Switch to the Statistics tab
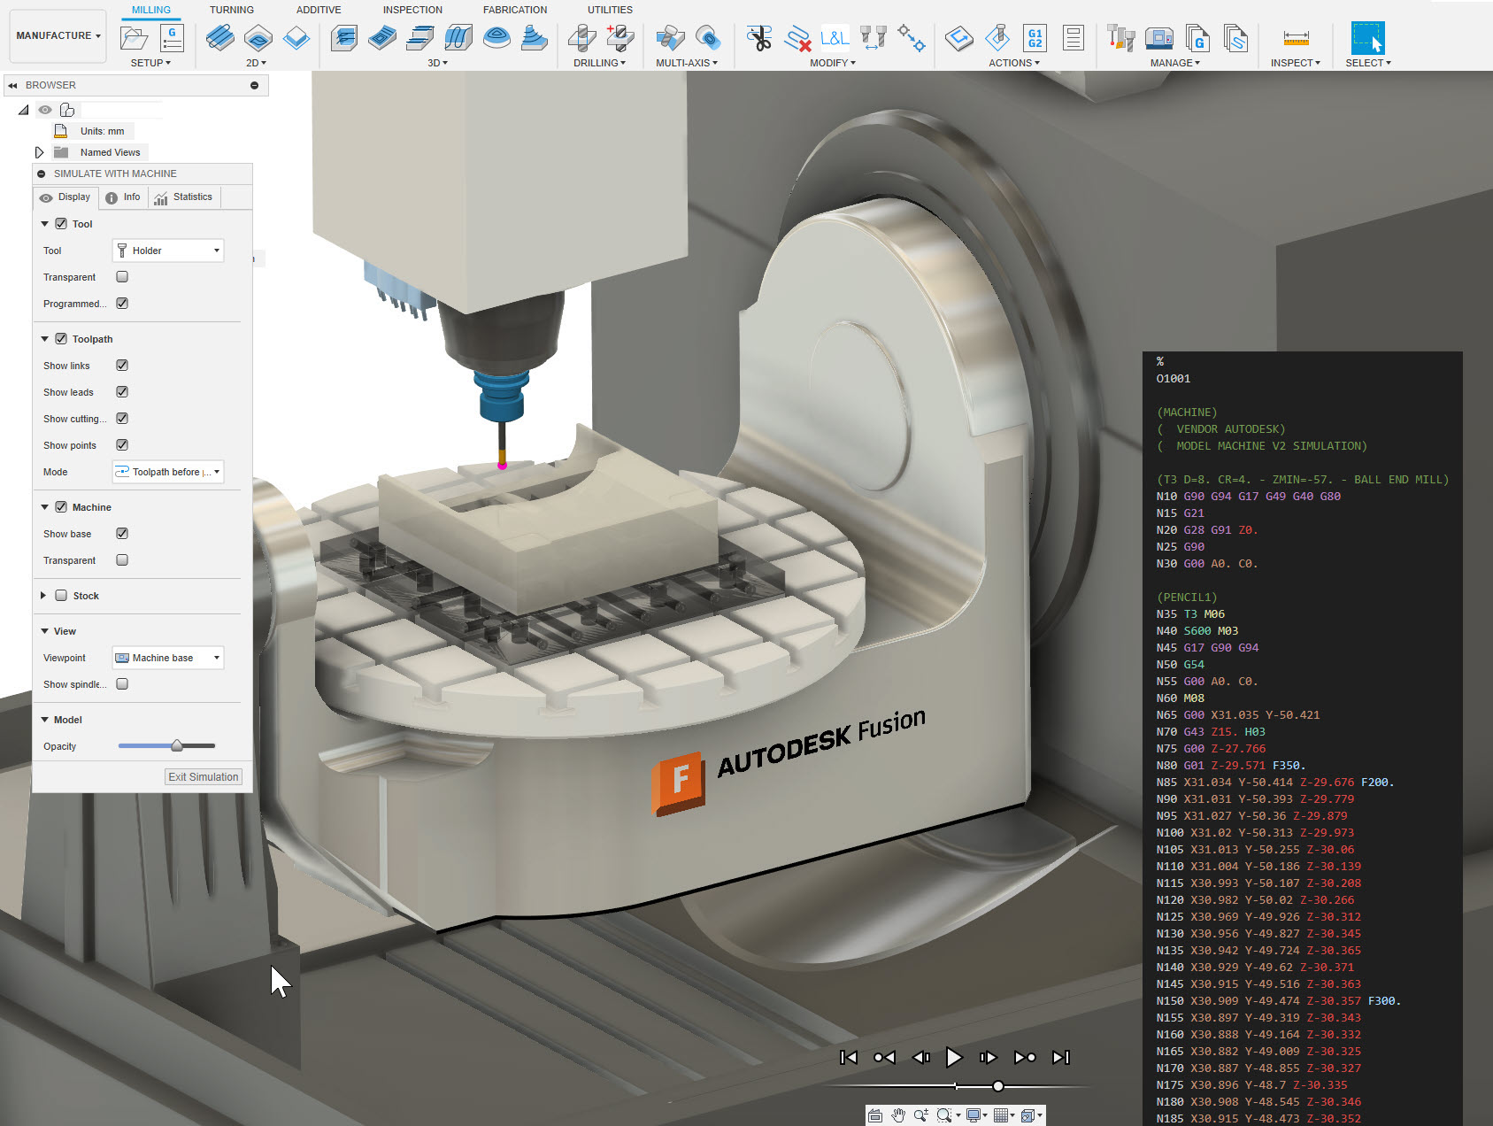1493x1126 pixels. click(184, 197)
